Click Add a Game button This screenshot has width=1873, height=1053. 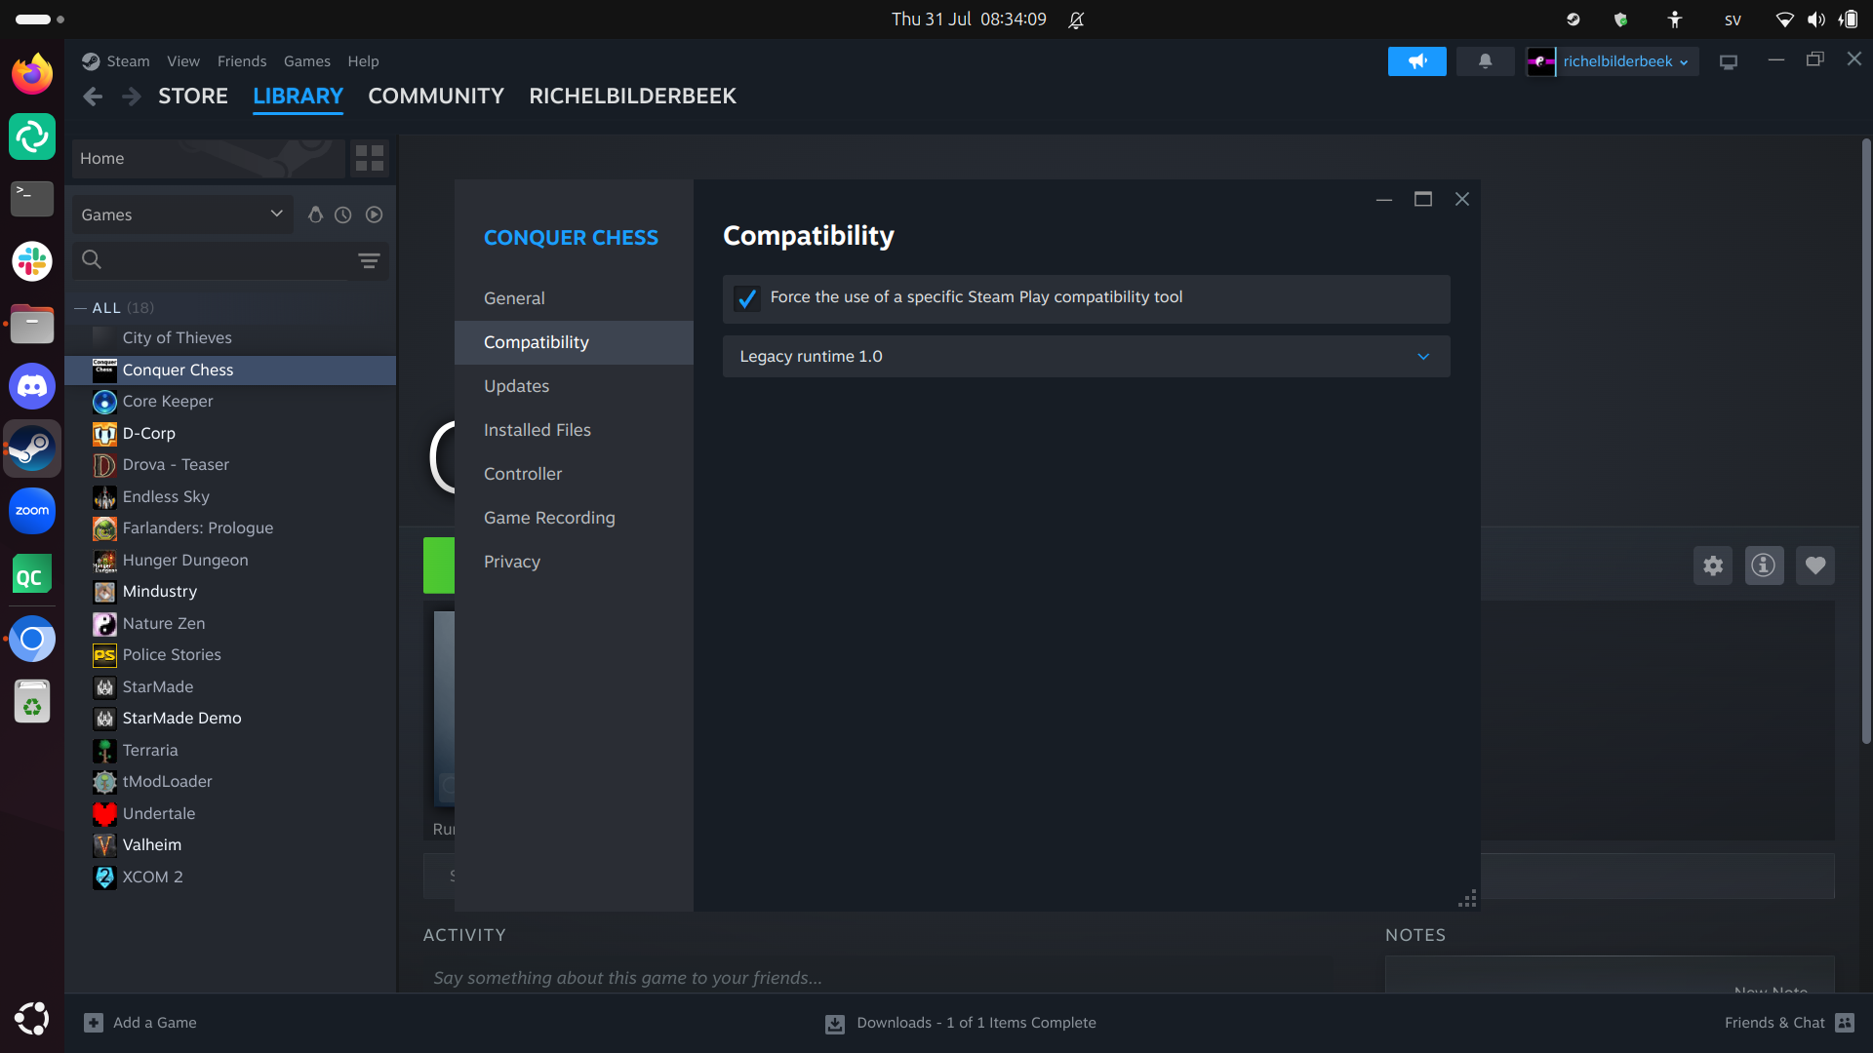click(x=140, y=1023)
